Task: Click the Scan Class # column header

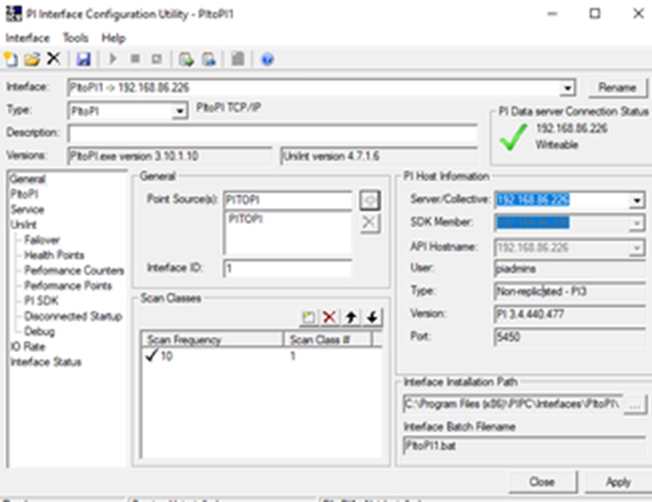Action: 327,340
